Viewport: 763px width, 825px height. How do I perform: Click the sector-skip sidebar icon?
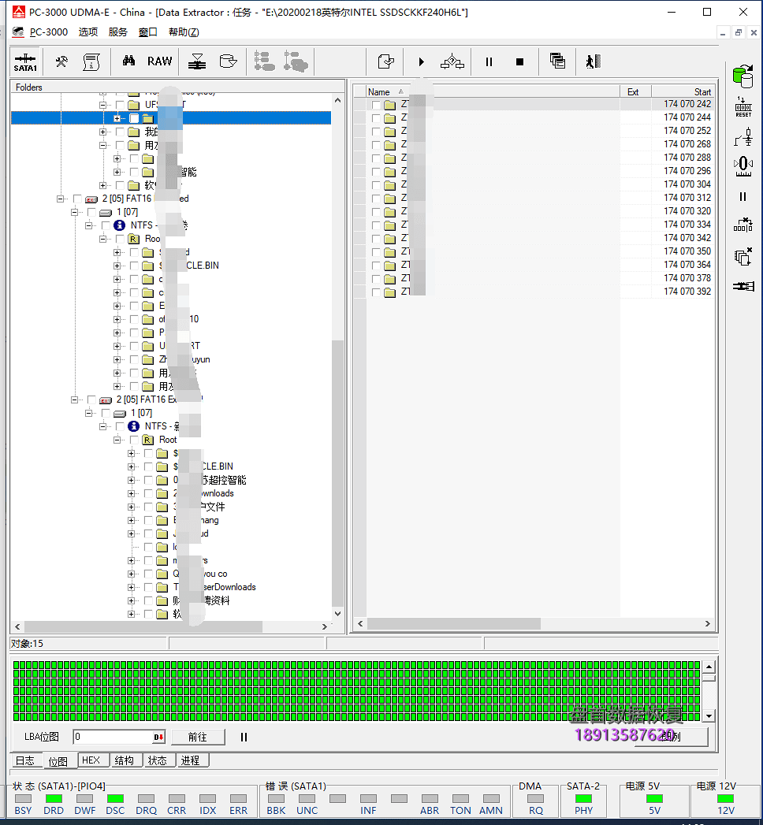click(743, 225)
